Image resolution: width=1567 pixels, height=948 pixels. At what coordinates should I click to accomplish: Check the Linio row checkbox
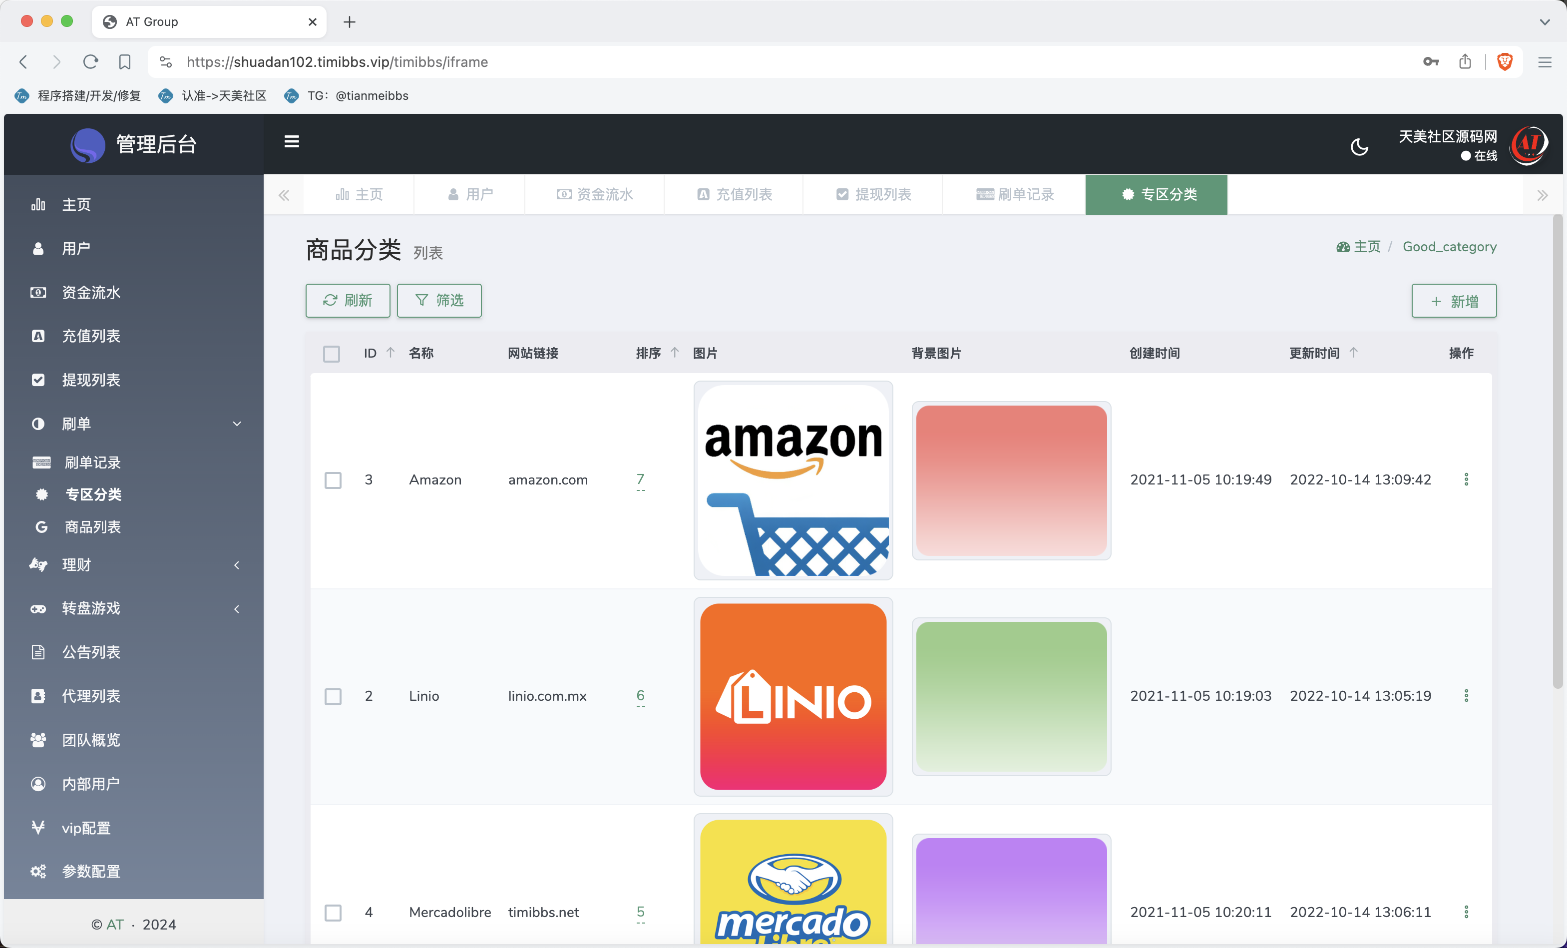333,696
